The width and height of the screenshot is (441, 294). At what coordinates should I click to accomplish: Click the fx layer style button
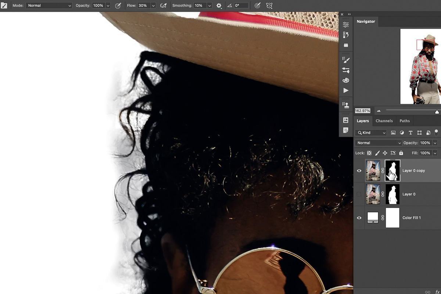tap(437, 291)
